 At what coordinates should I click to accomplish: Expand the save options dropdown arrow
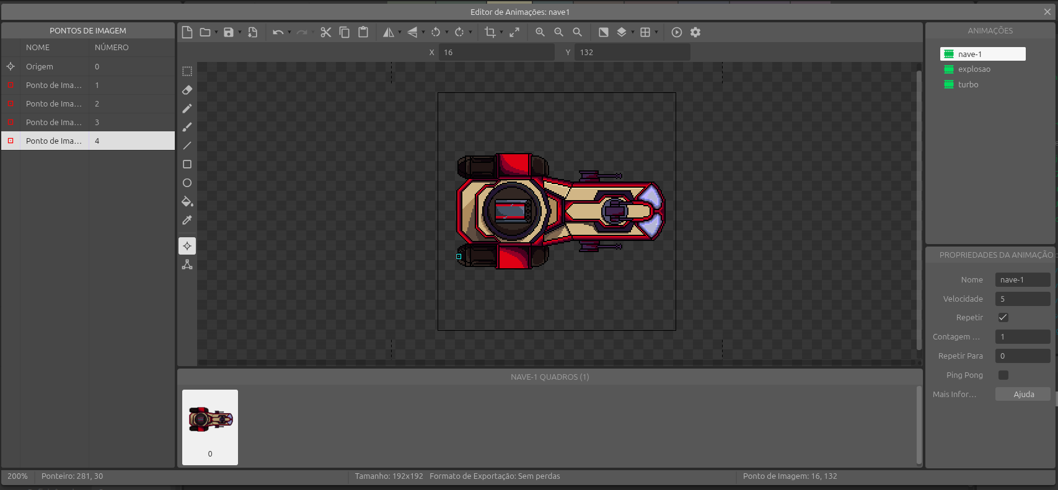tap(240, 32)
